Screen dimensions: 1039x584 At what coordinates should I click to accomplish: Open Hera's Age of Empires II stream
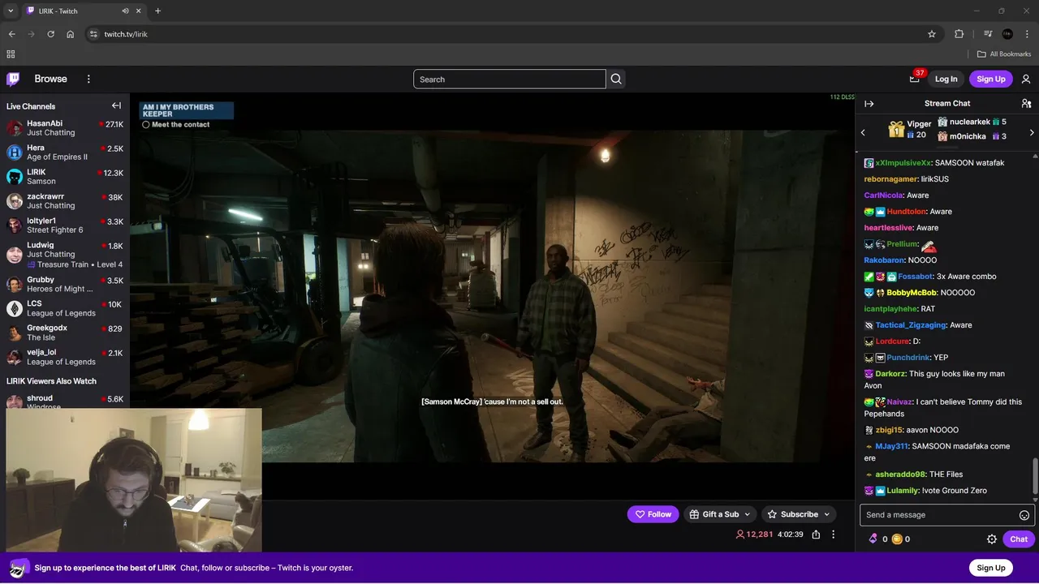(x=65, y=152)
